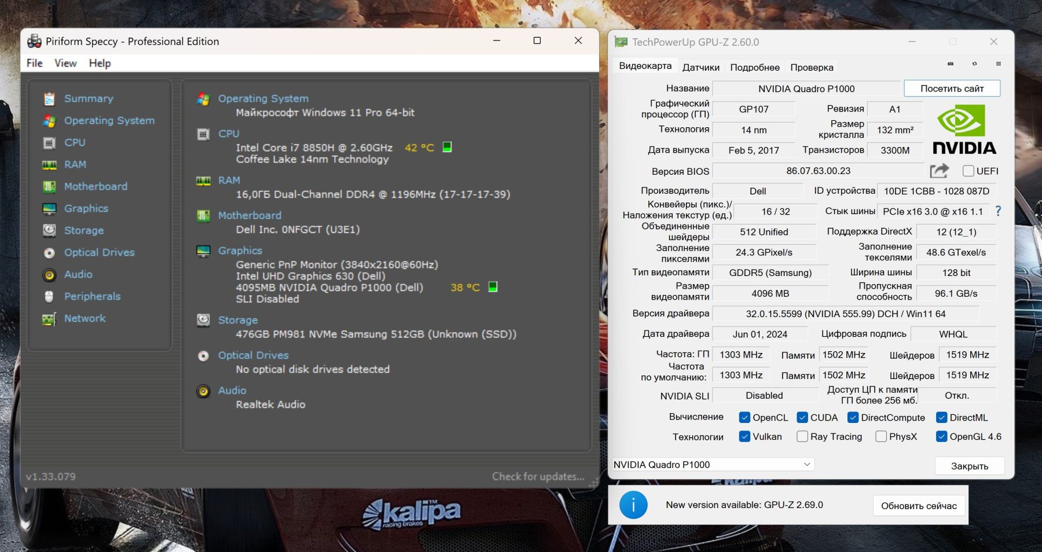The image size is (1042, 552).
Task: Open Optical Drives in Speccy sidebar
Action: (x=100, y=252)
